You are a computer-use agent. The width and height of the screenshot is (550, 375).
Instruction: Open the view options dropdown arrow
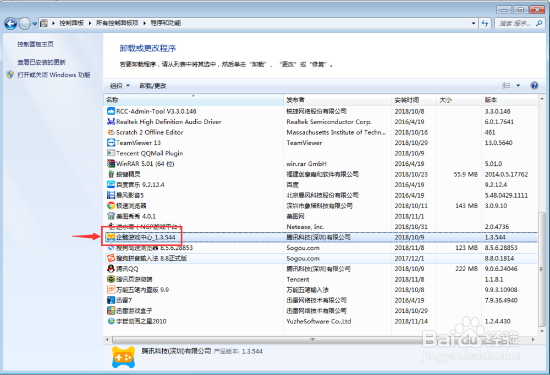[x=518, y=86]
